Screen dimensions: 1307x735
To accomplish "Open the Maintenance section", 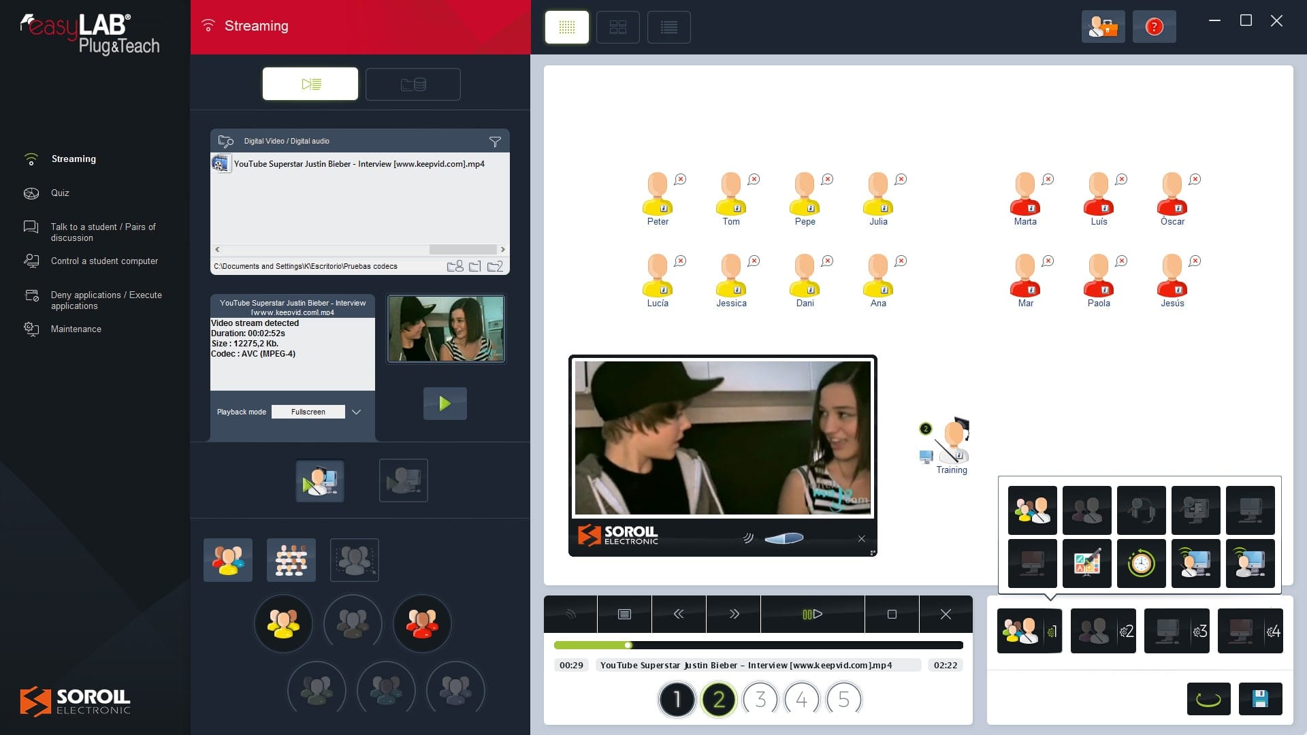I will [x=76, y=329].
